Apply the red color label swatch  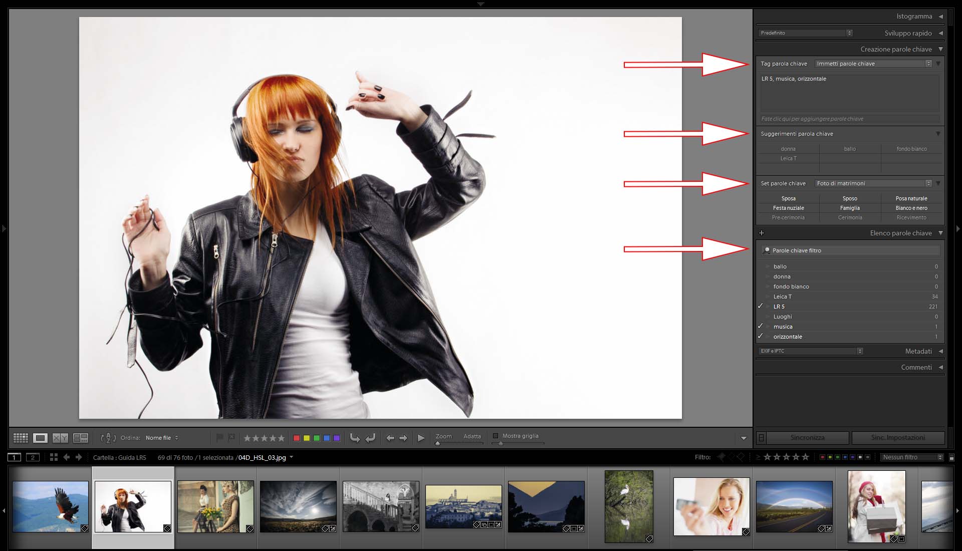(x=297, y=438)
